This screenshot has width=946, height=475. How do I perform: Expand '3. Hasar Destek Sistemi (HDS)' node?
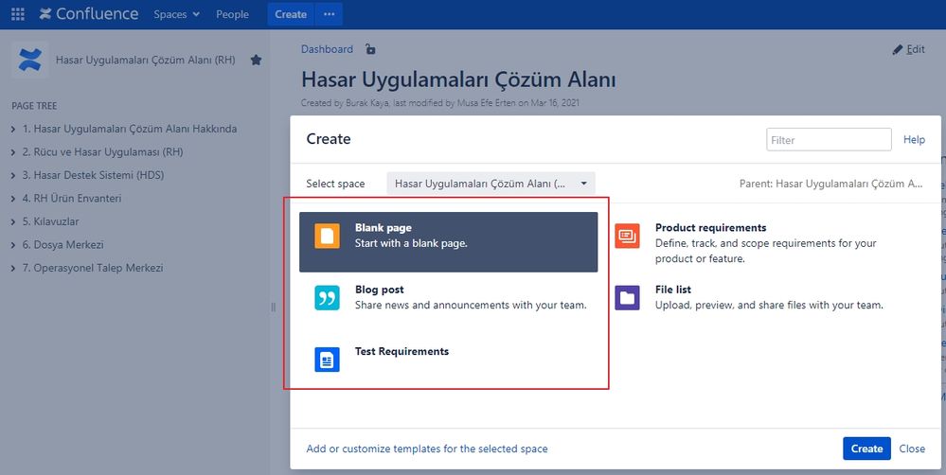[13, 175]
